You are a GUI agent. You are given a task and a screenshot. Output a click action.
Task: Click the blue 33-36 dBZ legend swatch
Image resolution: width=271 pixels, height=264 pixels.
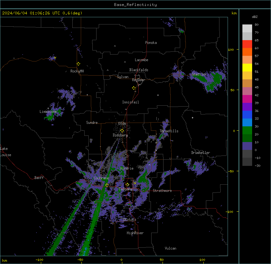pyautogui.click(x=247, y=114)
